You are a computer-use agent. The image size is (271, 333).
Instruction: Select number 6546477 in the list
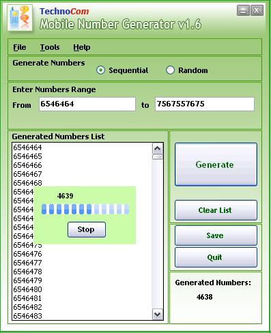tap(27, 263)
